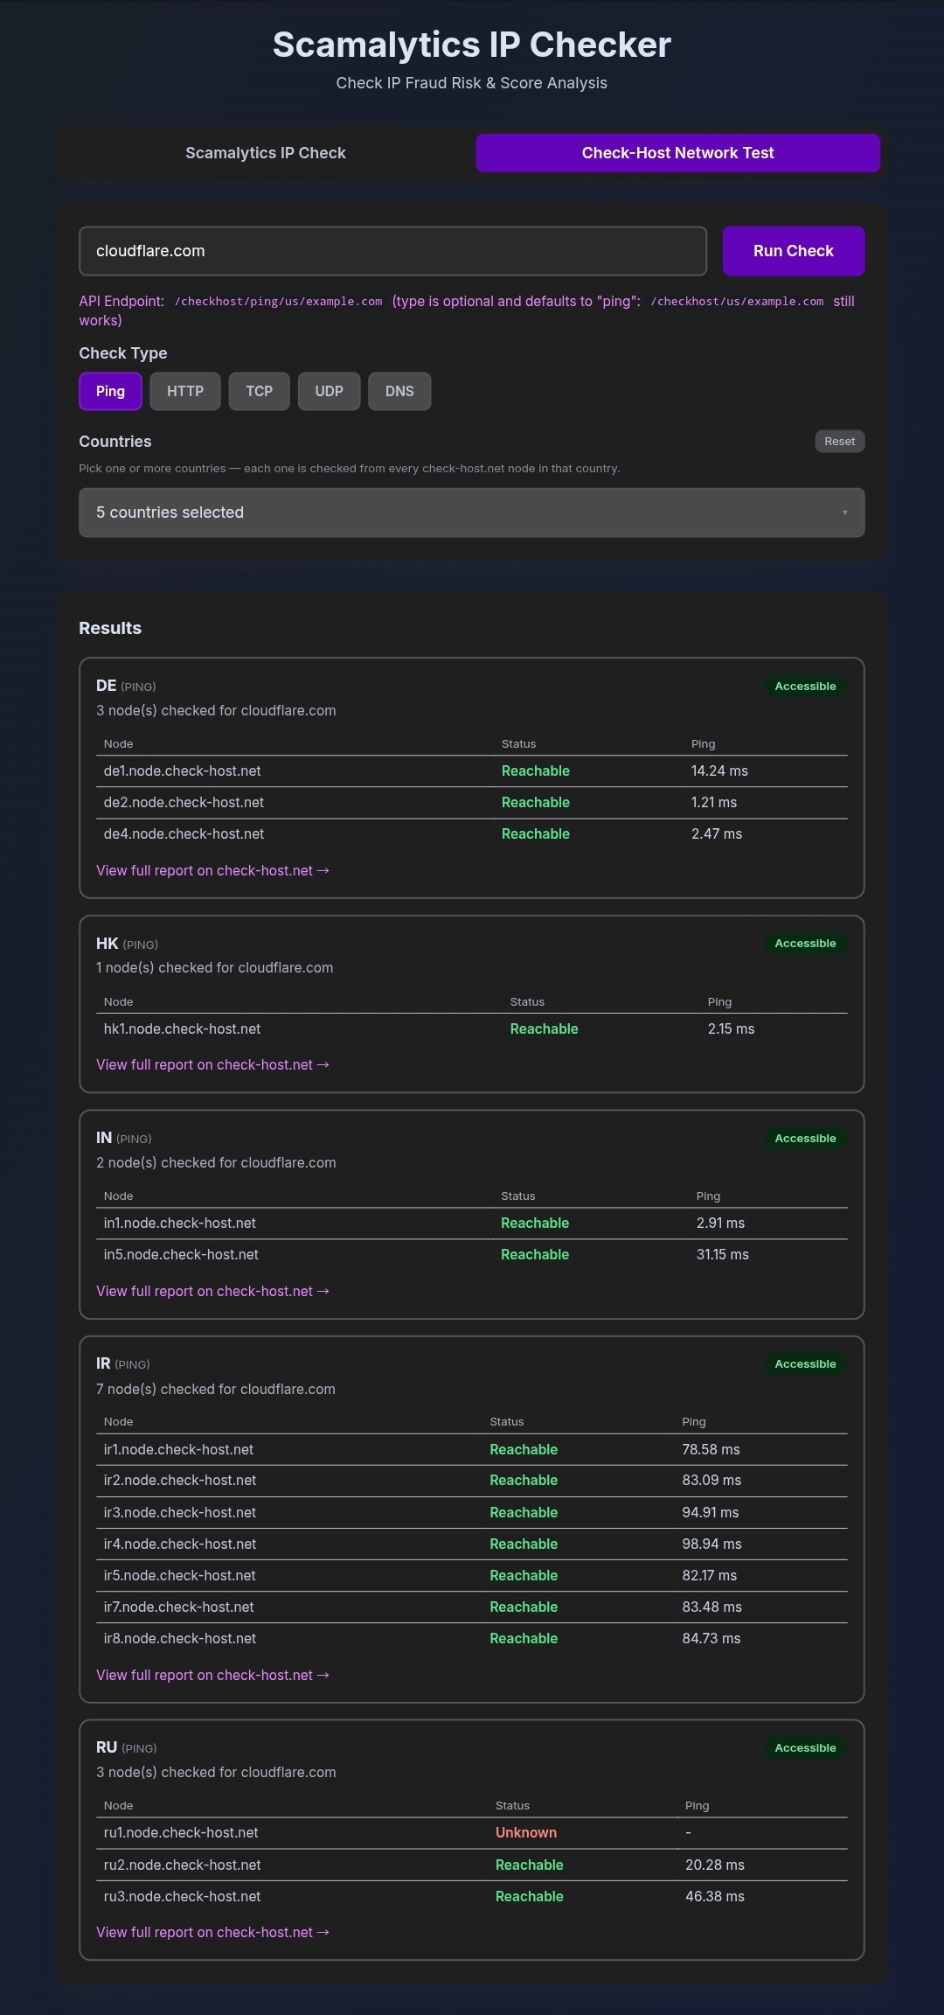The height and width of the screenshot is (2015, 944).
Task: Select ir7.node.check-host.net node name
Action: tap(178, 1607)
